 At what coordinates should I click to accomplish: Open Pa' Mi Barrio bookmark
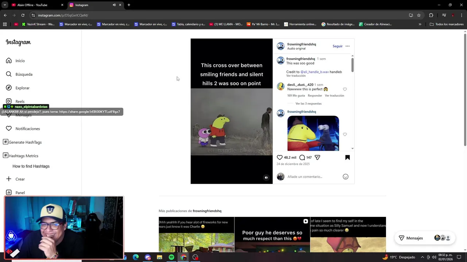point(263,24)
